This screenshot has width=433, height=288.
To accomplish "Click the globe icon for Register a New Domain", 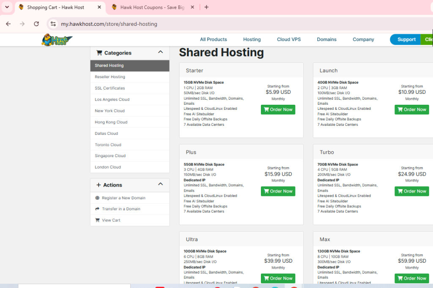I will tap(97, 198).
